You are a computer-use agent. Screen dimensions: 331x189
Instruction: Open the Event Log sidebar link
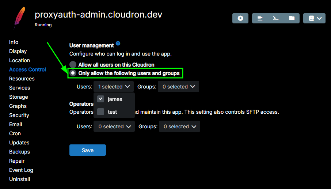[x=21, y=170]
